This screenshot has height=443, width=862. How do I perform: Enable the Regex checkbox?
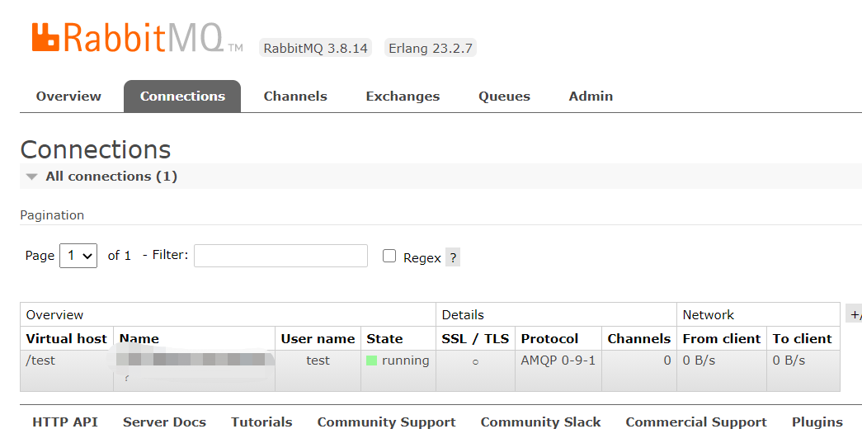(x=389, y=256)
